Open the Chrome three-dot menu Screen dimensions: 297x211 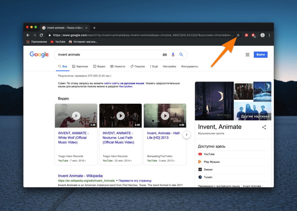(269, 35)
